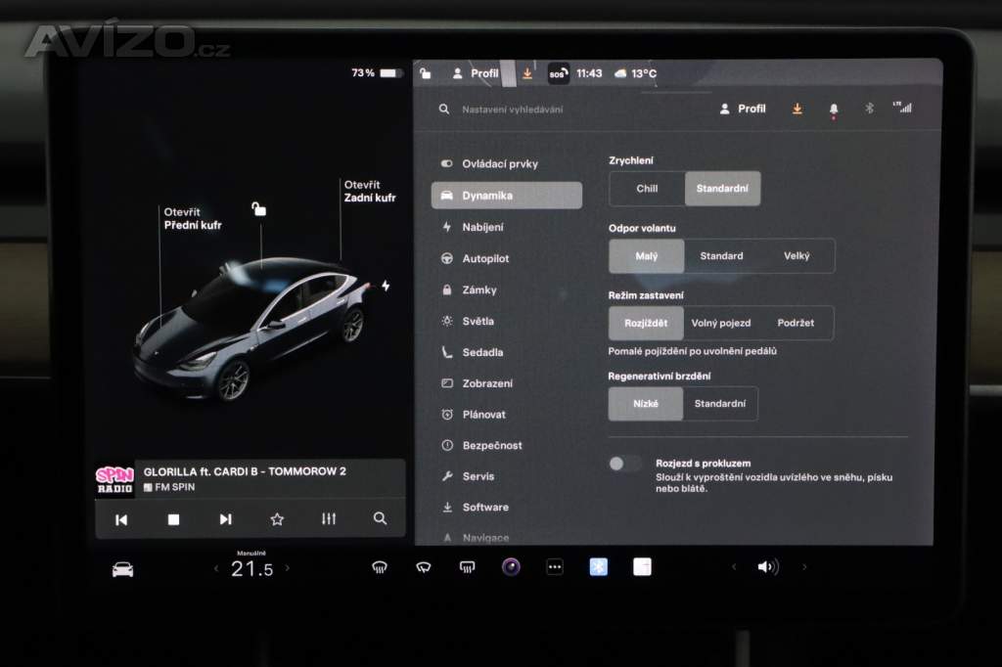Open the camera app icon

point(511,567)
